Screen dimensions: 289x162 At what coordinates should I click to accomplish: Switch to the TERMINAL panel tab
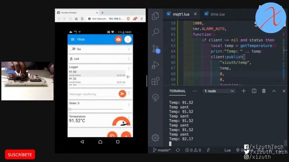click(x=177, y=91)
